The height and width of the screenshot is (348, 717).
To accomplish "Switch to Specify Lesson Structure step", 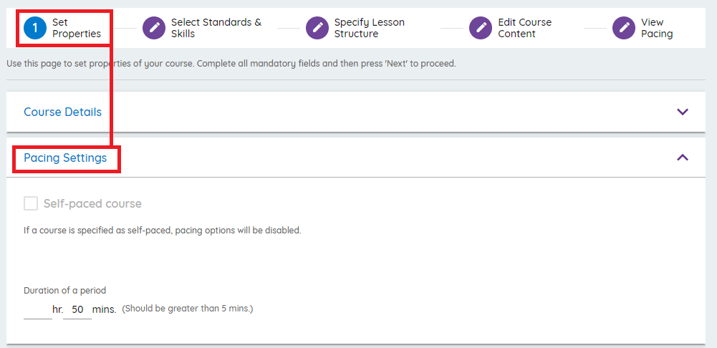I will coord(369,28).
